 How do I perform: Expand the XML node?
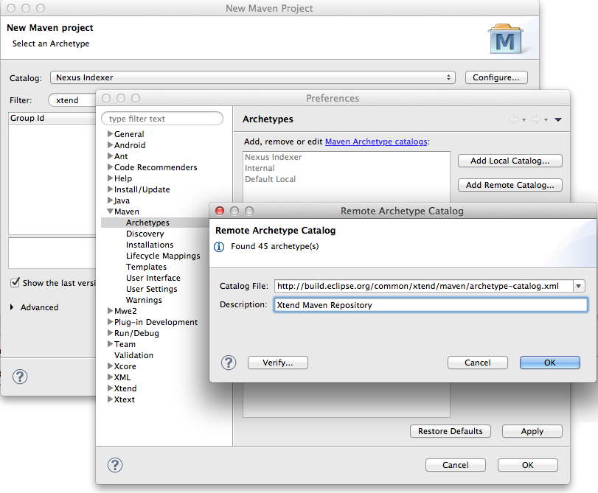(x=110, y=377)
